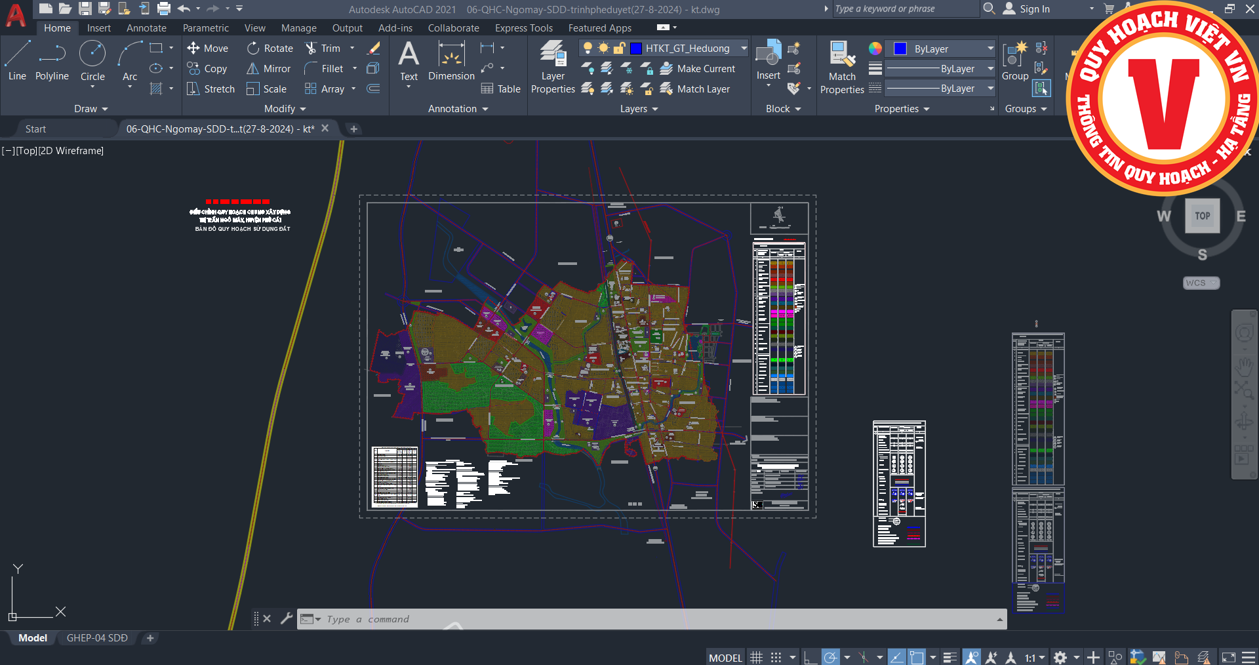Toggle the layer on/off lightbulb icon
Viewport: 1259px width, 665px height.
(x=588, y=49)
